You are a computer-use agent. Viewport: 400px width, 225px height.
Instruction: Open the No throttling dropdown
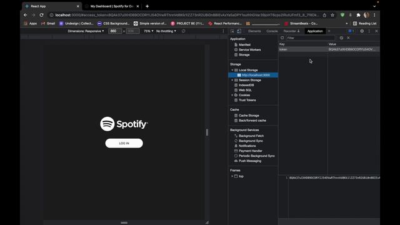pos(166,31)
